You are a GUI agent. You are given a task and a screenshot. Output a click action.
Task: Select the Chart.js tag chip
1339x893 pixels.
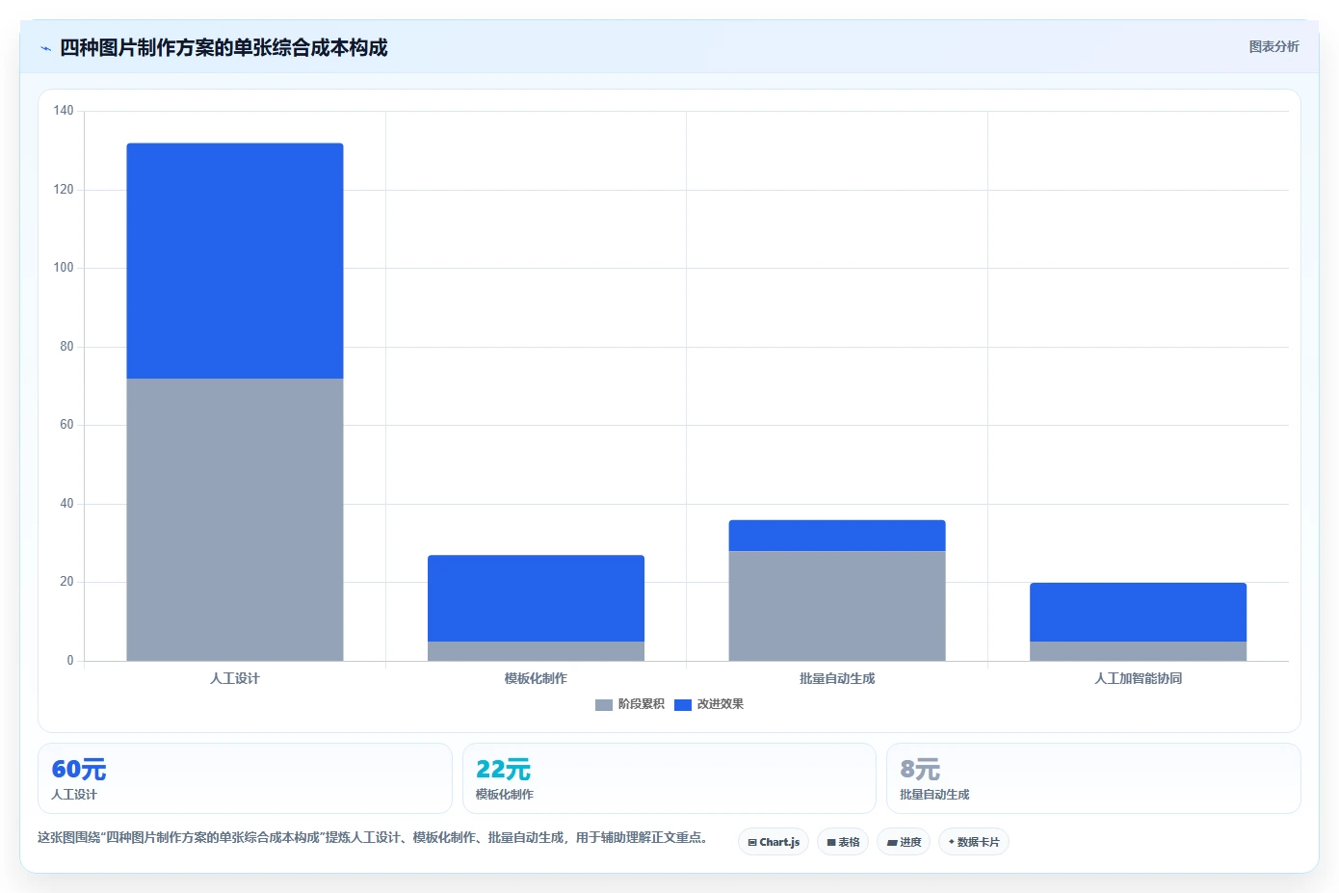click(x=774, y=842)
